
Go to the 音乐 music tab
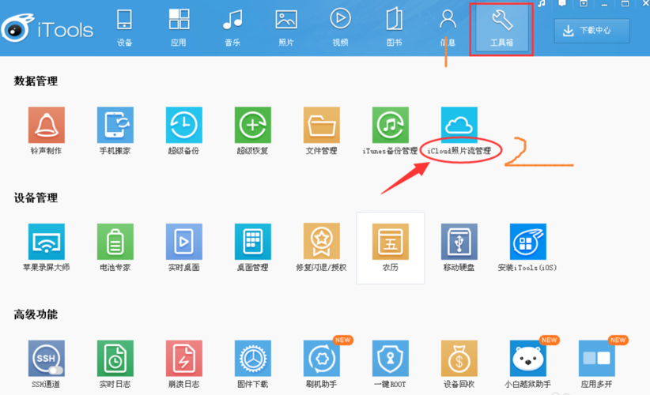(x=232, y=28)
